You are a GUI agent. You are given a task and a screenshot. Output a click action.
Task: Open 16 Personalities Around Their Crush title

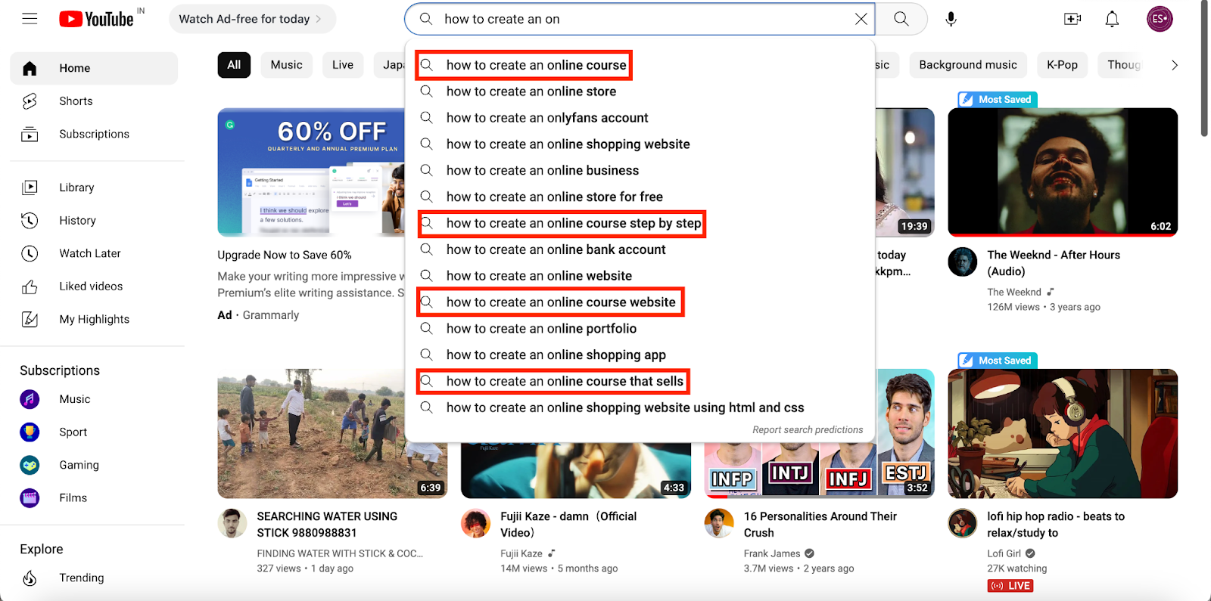pos(820,525)
